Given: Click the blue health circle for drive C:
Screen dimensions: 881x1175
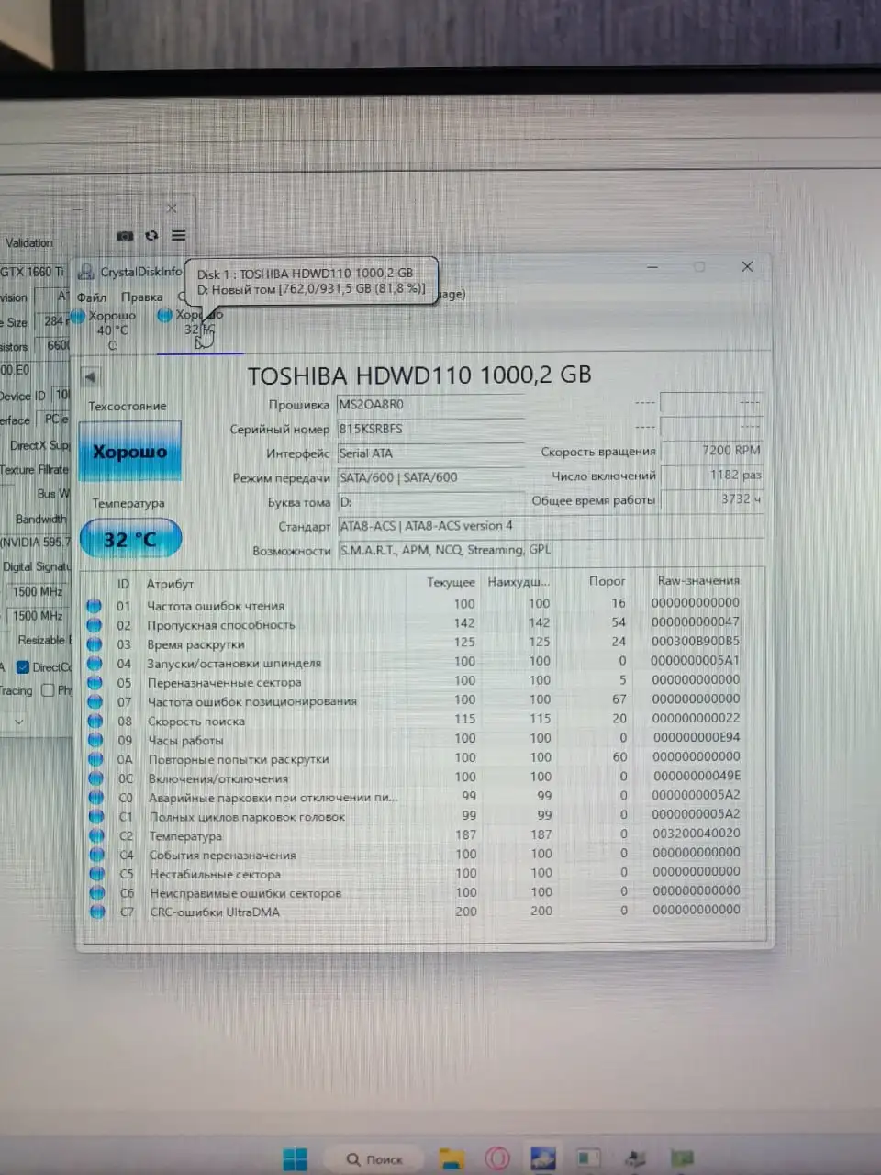Looking at the screenshot, I should pos(79,316).
